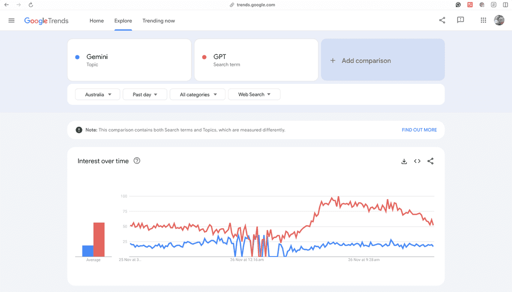Screen dimensions: 512x292
Task: Click the embed code icon
Action: (417, 161)
